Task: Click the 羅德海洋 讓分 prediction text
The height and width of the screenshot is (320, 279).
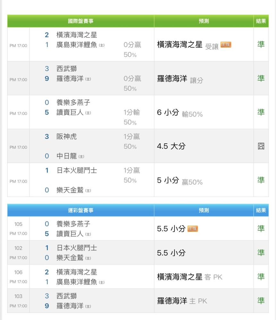Action: pos(180,79)
